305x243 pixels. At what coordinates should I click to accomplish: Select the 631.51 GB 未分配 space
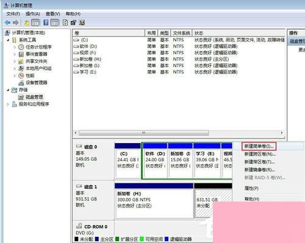(213, 200)
